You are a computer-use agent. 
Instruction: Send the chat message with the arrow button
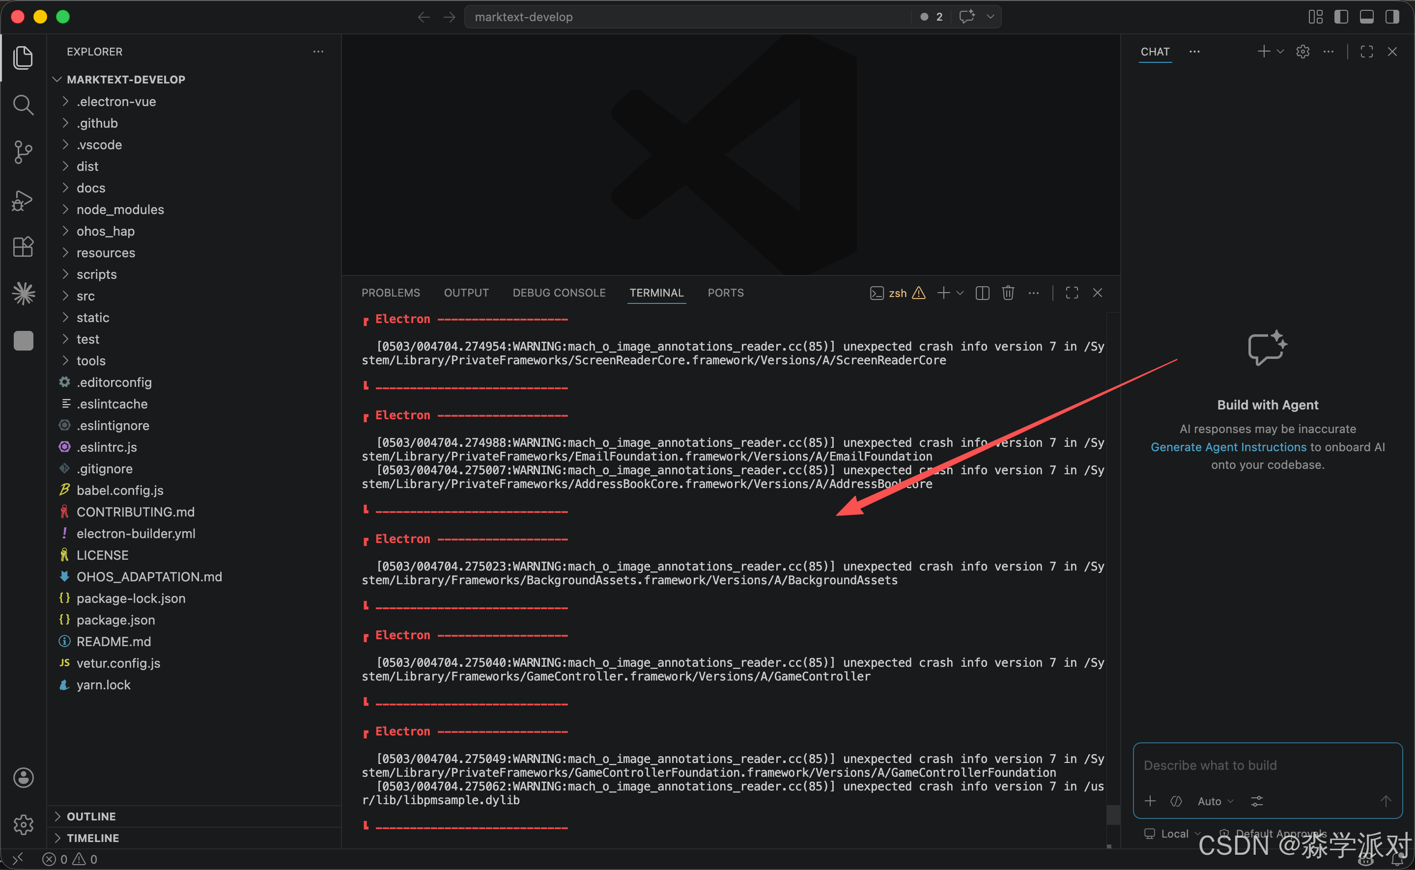click(x=1386, y=801)
